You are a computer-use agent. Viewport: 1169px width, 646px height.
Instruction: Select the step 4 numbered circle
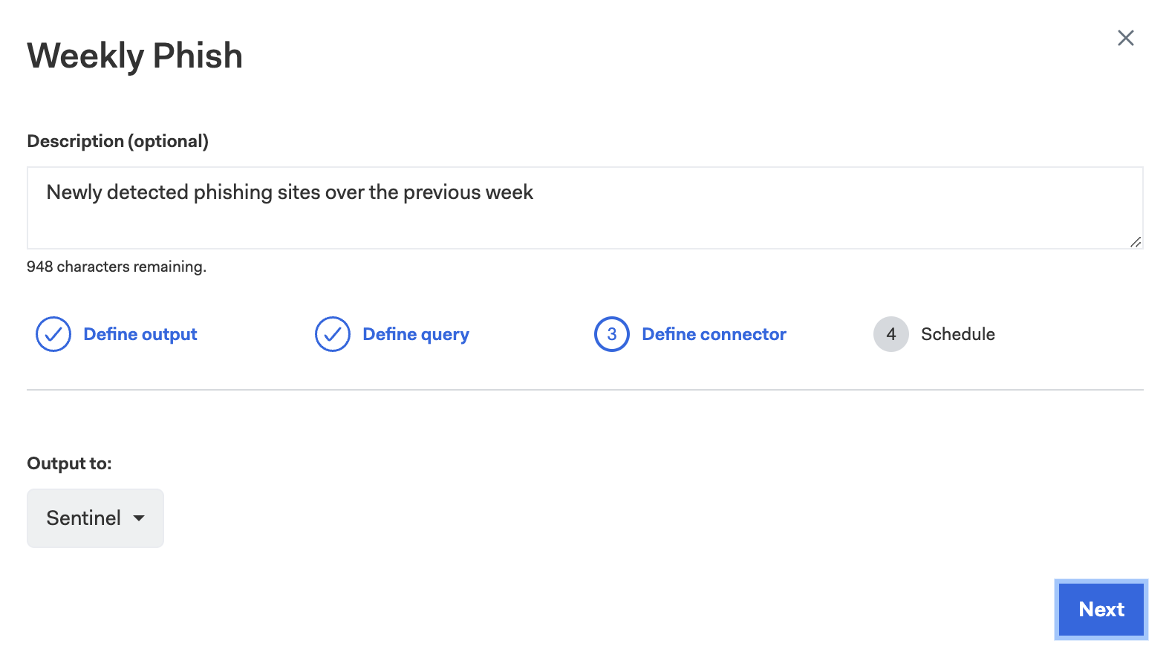pyautogui.click(x=891, y=334)
